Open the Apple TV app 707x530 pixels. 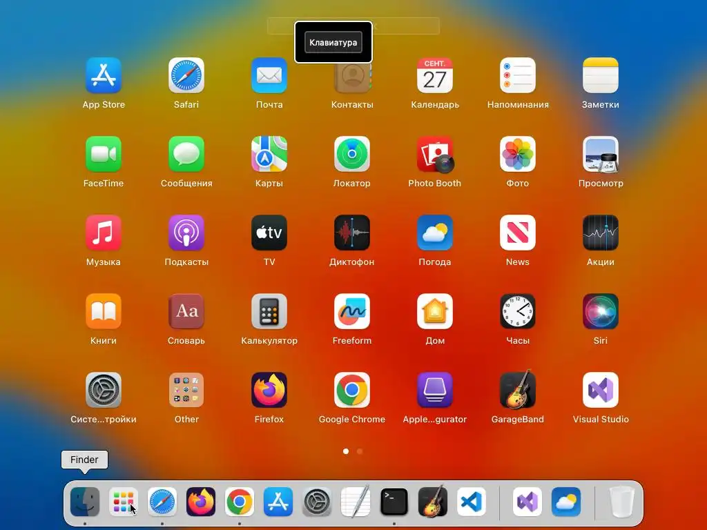click(269, 233)
